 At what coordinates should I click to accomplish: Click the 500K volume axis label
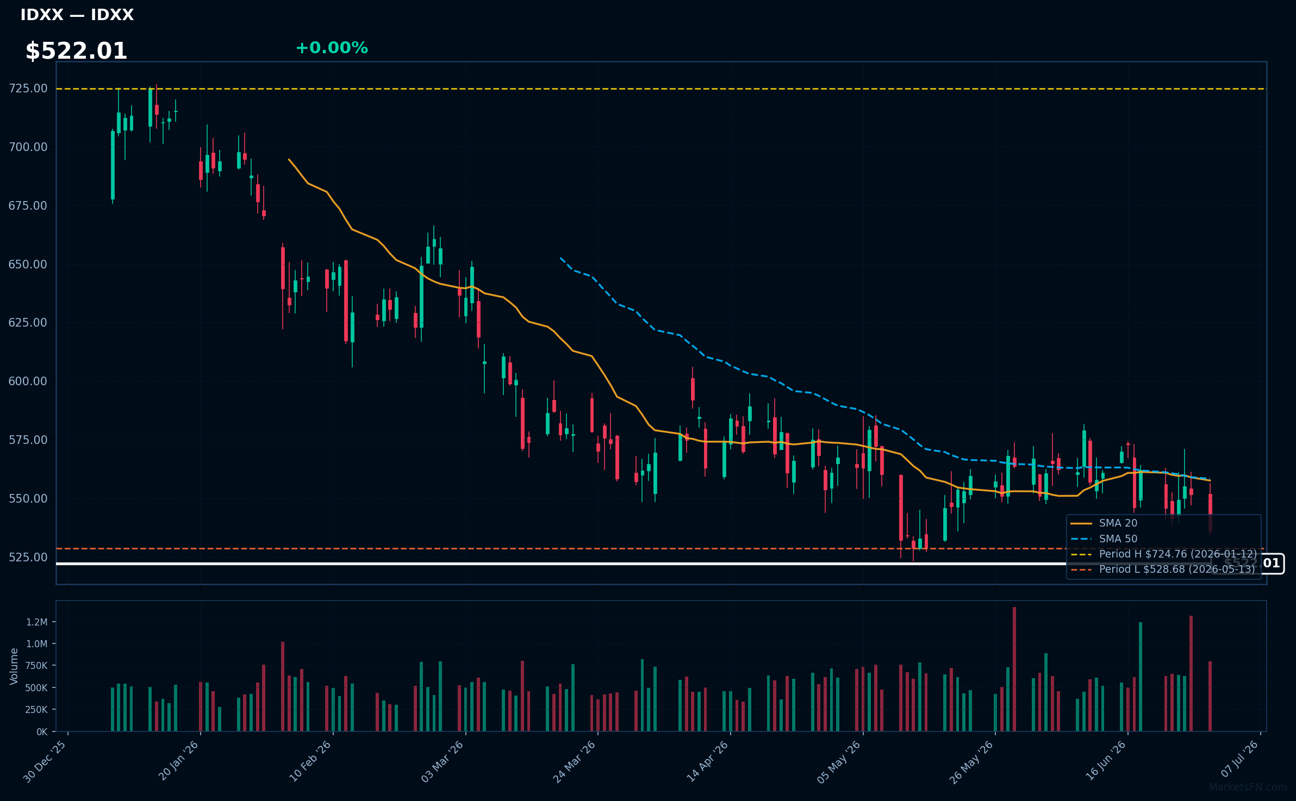point(36,687)
